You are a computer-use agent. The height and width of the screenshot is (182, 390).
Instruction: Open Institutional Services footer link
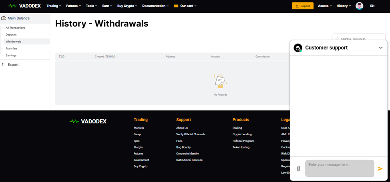[189, 160]
